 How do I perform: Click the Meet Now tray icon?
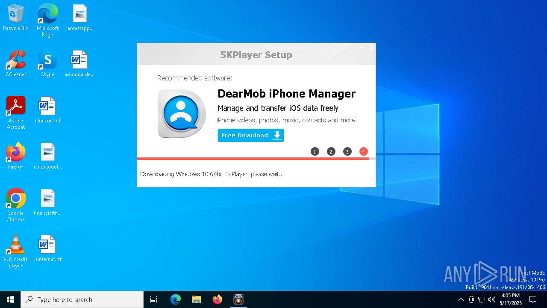pyautogui.click(x=471, y=299)
